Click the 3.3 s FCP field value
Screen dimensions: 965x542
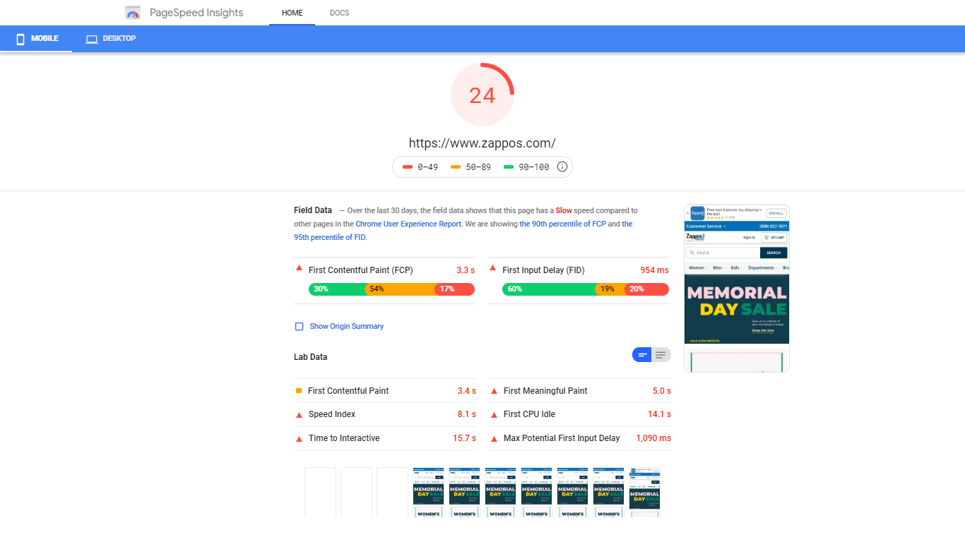(x=466, y=270)
